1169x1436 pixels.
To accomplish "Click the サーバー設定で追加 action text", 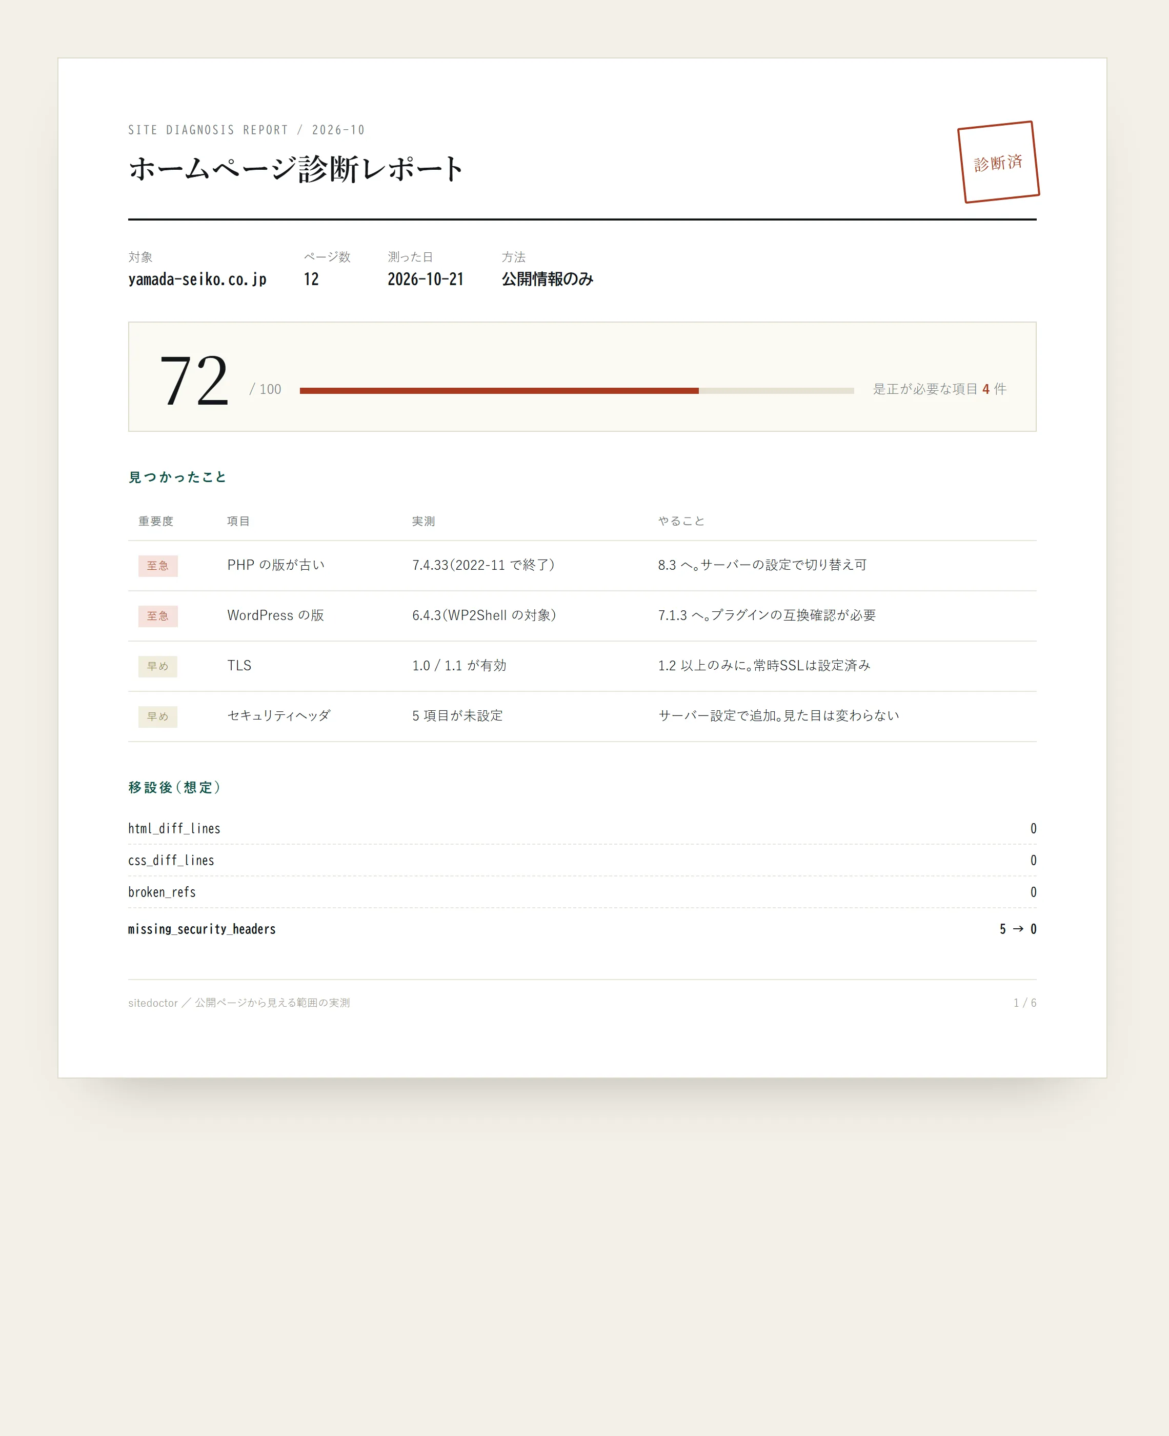I will (x=778, y=715).
